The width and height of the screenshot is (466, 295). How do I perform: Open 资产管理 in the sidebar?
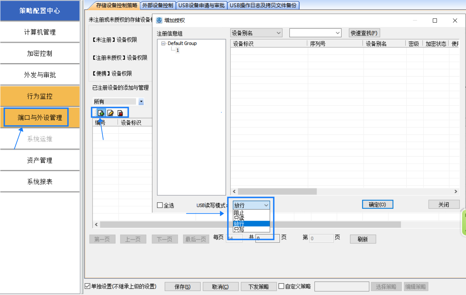click(x=40, y=160)
